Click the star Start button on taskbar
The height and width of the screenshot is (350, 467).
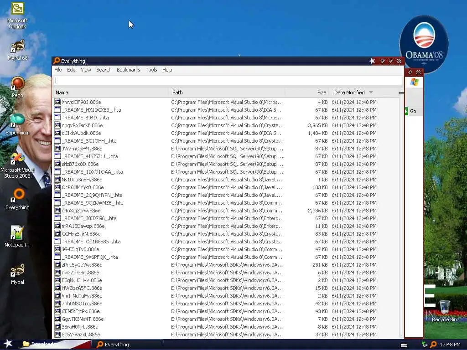8,344
